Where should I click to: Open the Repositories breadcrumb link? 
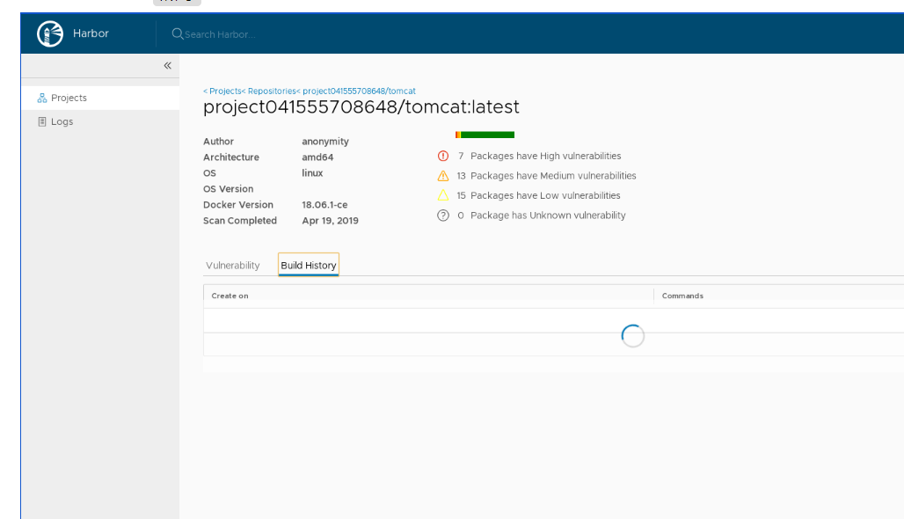click(x=273, y=91)
